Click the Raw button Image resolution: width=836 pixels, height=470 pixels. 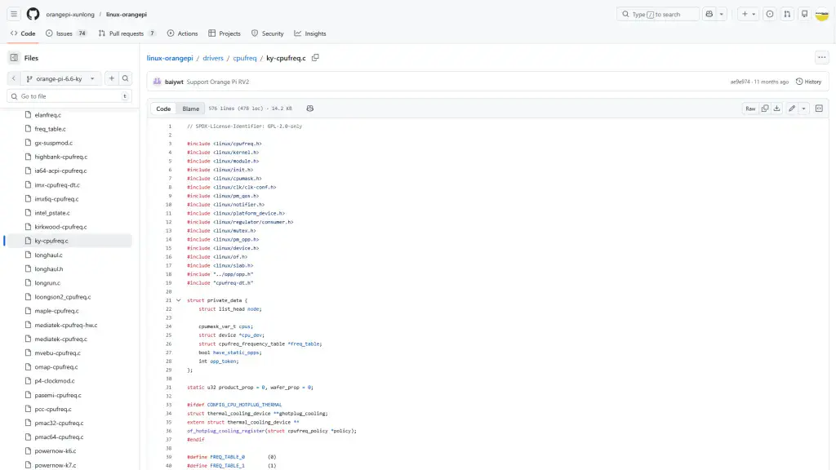(x=749, y=109)
